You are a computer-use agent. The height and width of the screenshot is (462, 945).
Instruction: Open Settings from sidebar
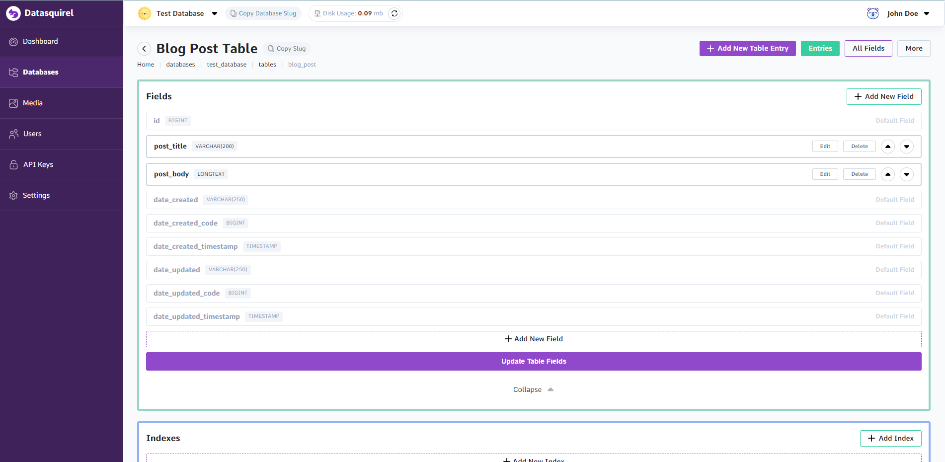[x=62, y=195]
